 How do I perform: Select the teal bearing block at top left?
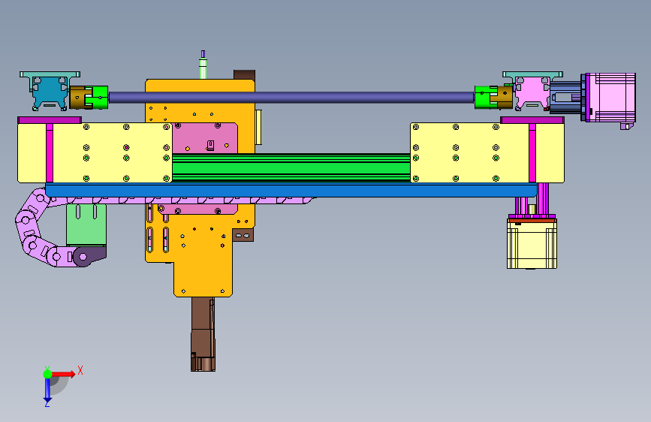(x=50, y=91)
